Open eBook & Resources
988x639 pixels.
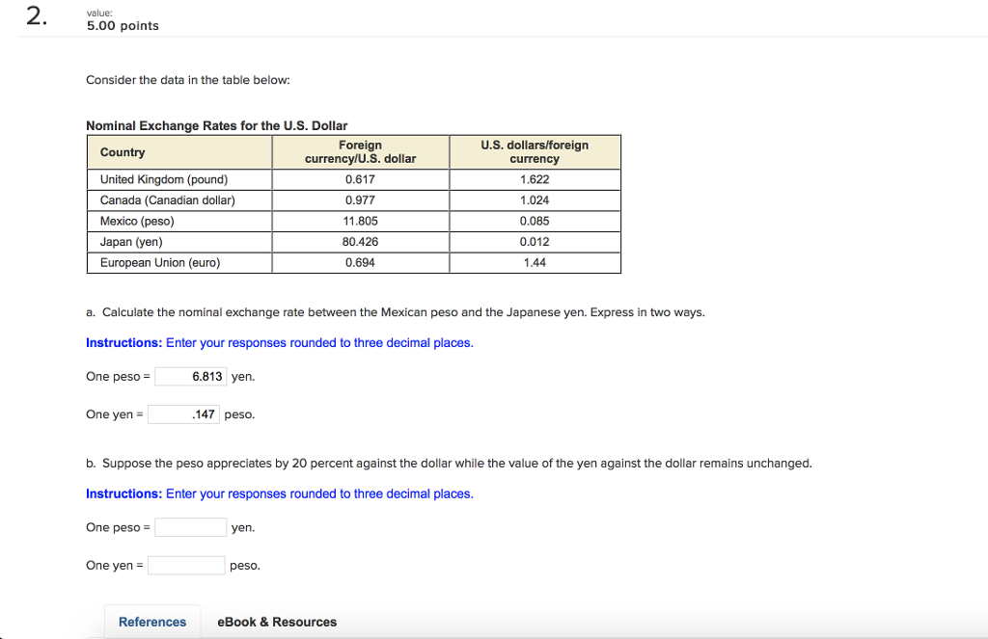(276, 622)
